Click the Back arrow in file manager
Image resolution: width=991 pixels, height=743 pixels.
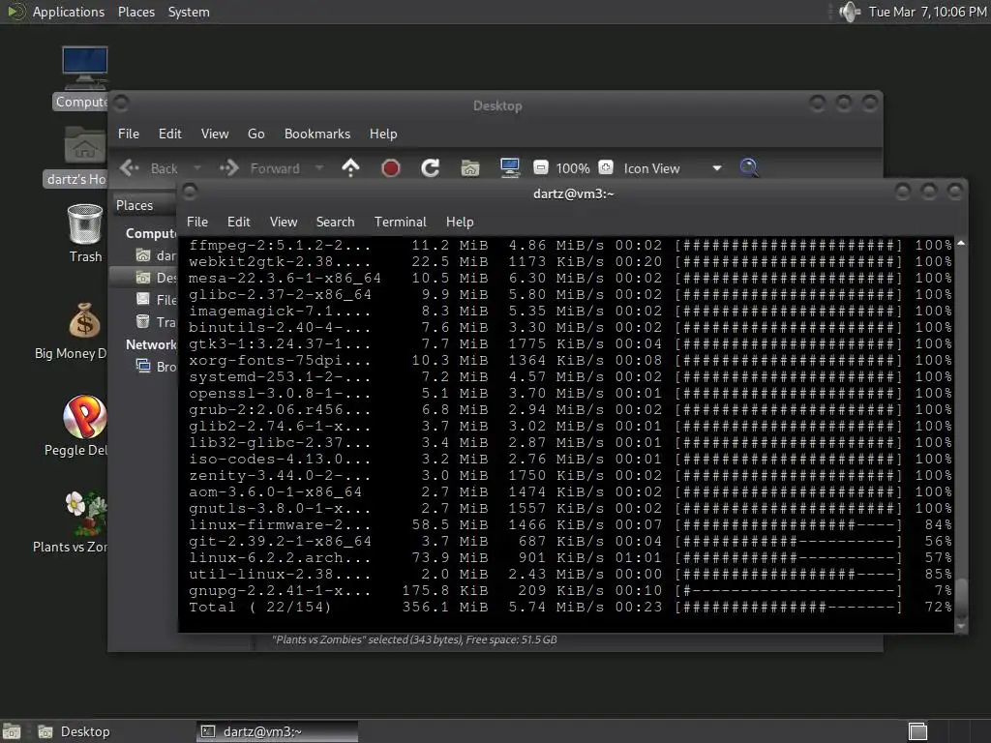coord(130,168)
